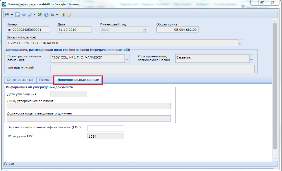Click the route/workflow actions icon in toolbar
The image size is (282, 171).
[x=7, y=15]
